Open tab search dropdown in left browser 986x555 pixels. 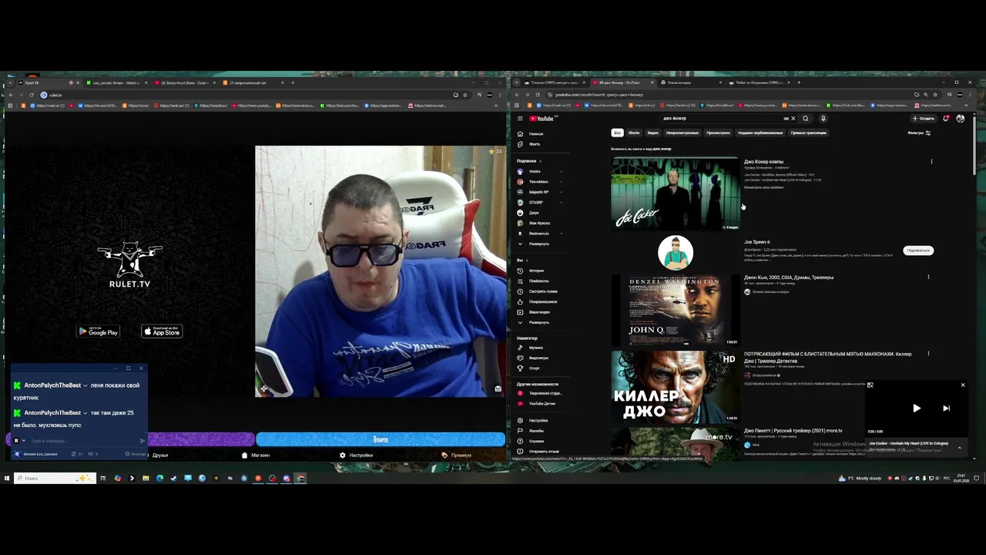(9, 82)
